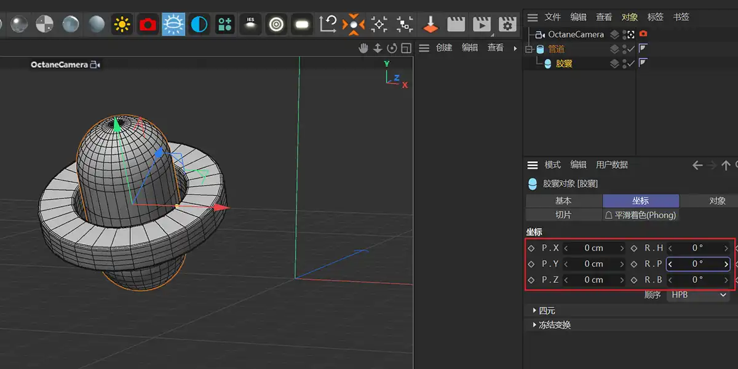738x369 pixels.
Task: Click the orange place-on-floor arrow icon
Action: coord(430,25)
